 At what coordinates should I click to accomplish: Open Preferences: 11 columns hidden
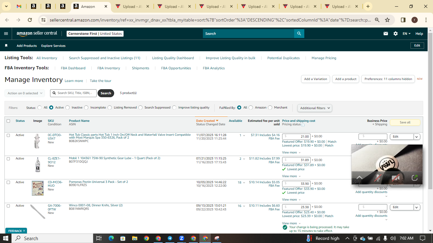point(388,79)
